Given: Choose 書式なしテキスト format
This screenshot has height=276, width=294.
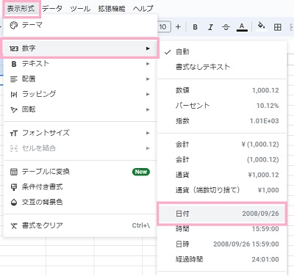Looking at the screenshot, I should 222,67.
